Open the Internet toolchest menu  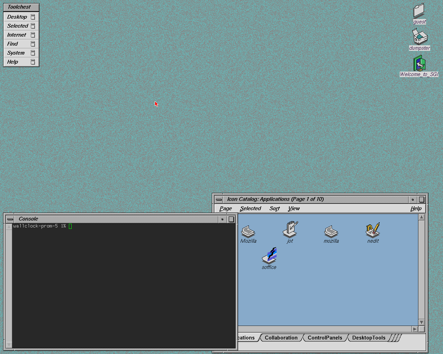21,35
